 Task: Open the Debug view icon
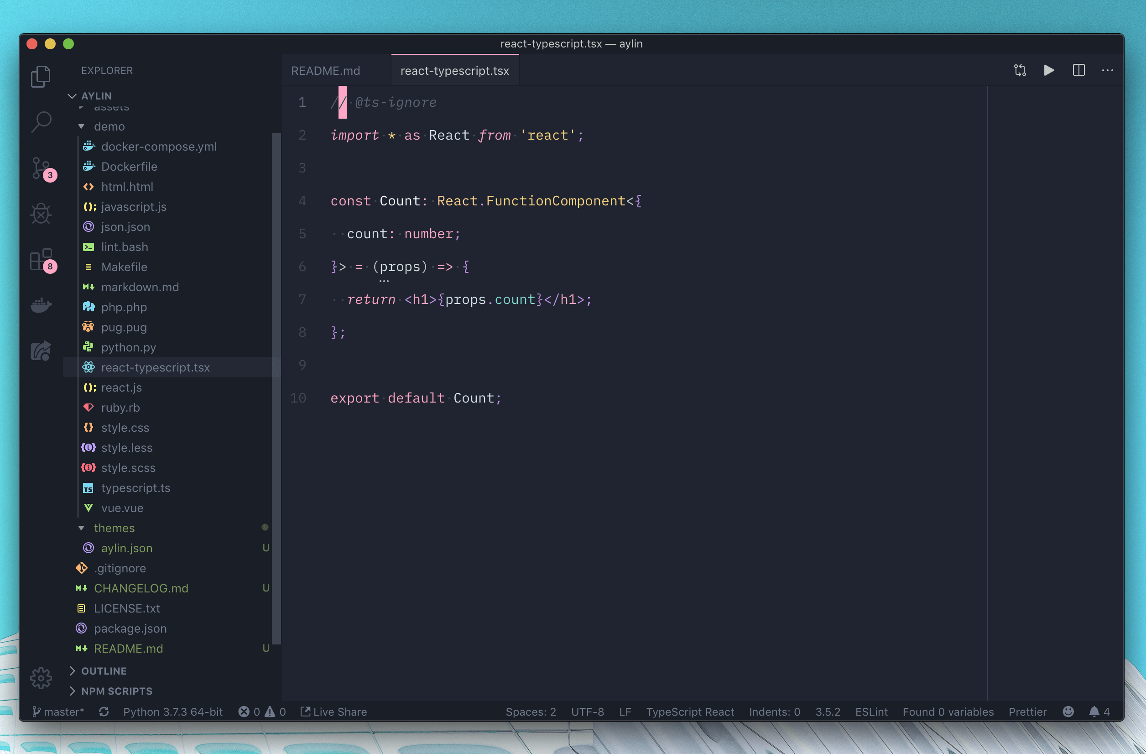click(x=41, y=214)
